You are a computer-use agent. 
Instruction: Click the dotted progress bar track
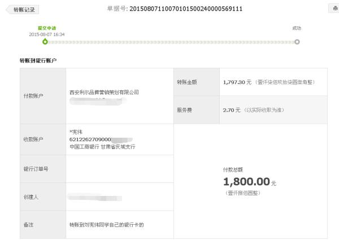[171, 42]
